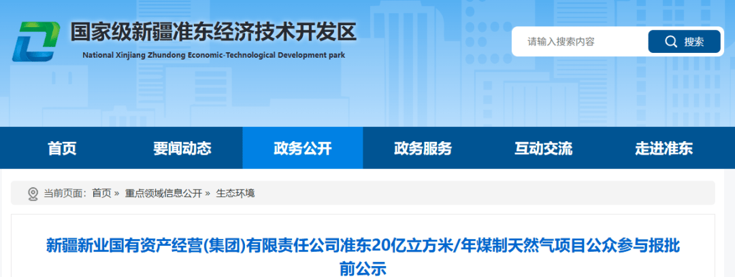
Task: Click the location pin icon in breadcrumb
Action: pos(33,193)
